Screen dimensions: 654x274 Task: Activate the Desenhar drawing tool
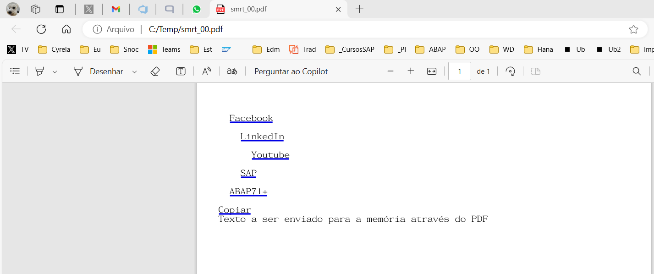pyautogui.click(x=99, y=71)
